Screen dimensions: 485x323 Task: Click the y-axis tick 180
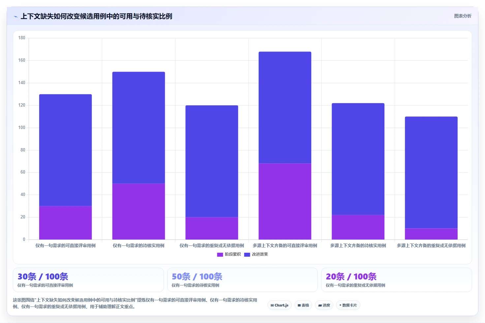[x=22, y=38]
